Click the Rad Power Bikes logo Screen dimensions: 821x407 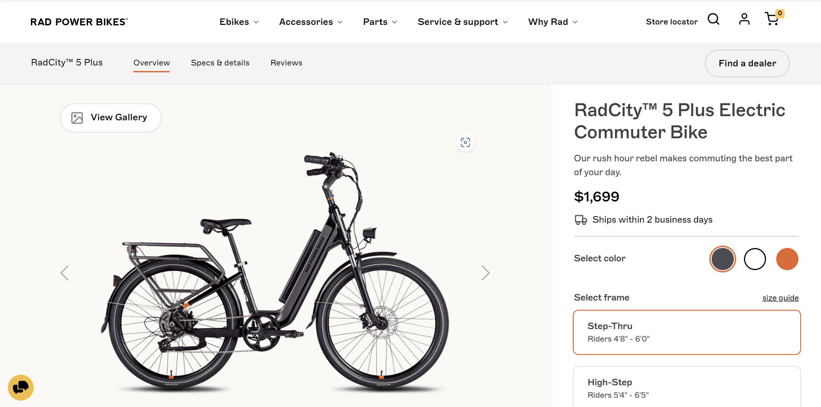pos(78,22)
